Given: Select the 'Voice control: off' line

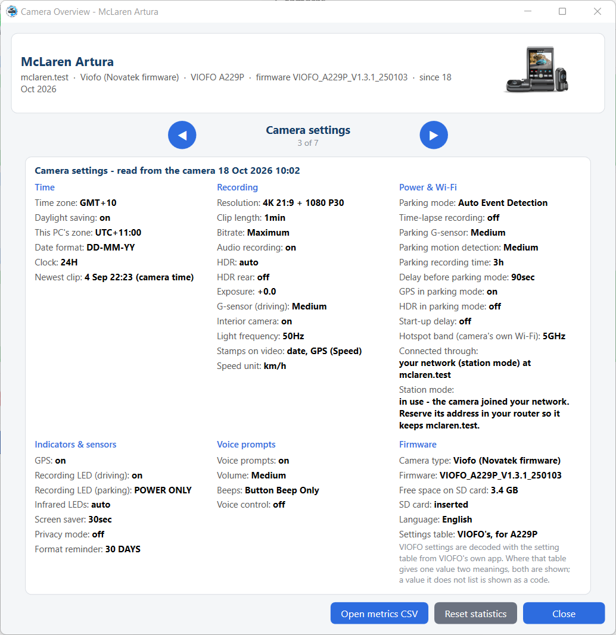Looking at the screenshot, I should point(251,505).
